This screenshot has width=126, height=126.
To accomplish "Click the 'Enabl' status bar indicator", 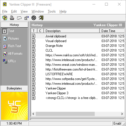I will coord(117,123).
